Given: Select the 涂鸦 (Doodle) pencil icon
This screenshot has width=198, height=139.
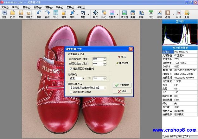Looking at the screenshot, I should pos(159,14).
